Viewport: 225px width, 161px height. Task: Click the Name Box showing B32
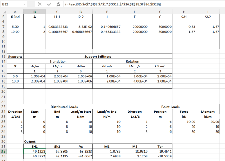[x=11, y=4]
